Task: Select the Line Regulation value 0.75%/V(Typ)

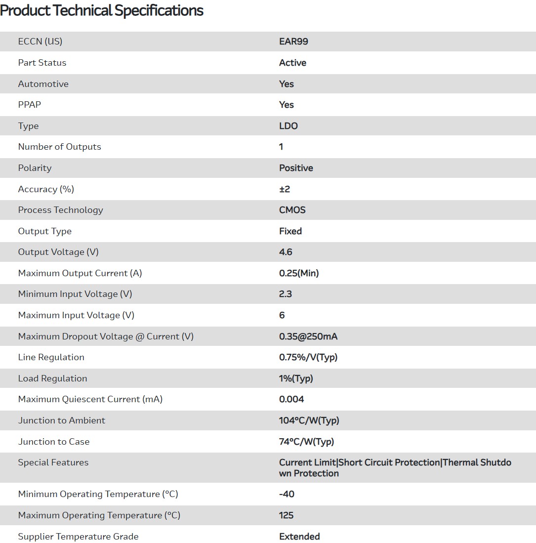Action: click(x=308, y=357)
